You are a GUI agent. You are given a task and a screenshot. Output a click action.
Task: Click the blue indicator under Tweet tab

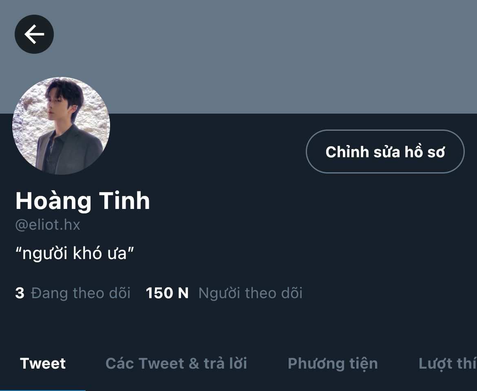pyautogui.click(x=42, y=390)
